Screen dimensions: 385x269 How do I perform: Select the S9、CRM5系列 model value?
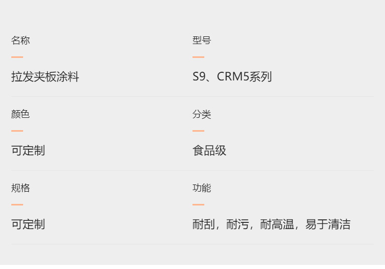pos(232,77)
